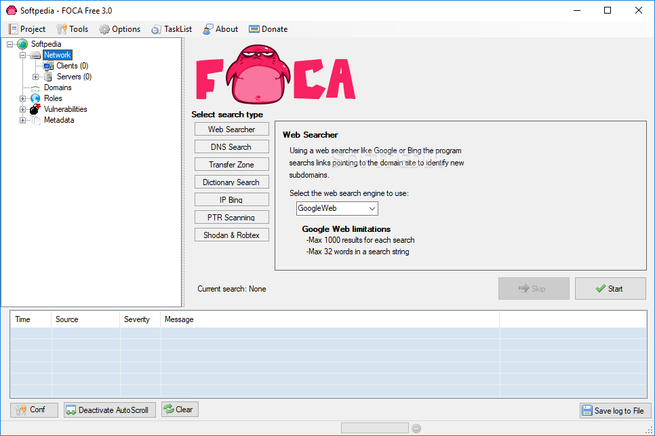
Task: Select the Network tree item
Action: 58,55
